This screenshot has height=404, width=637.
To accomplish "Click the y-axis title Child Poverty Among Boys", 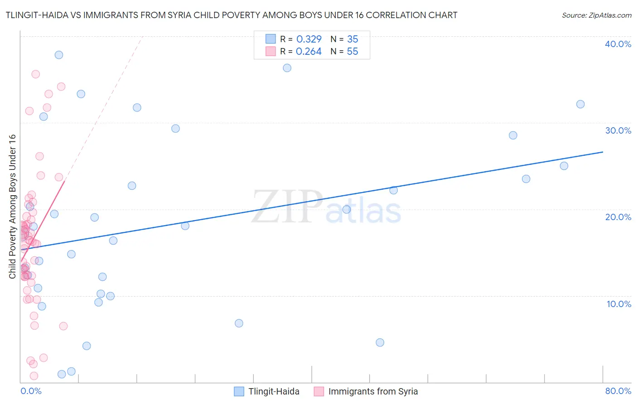I will point(12,207).
